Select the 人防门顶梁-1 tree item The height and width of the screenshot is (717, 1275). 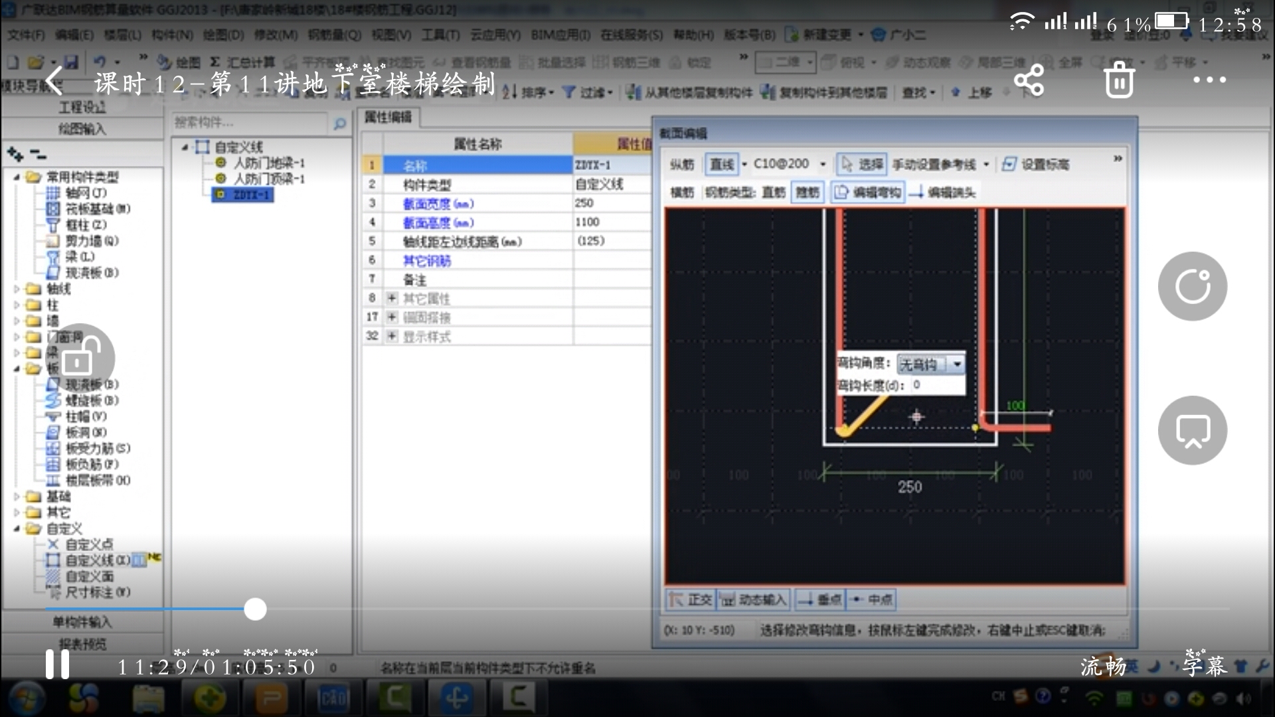pyautogui.click(x=269, y=179)
